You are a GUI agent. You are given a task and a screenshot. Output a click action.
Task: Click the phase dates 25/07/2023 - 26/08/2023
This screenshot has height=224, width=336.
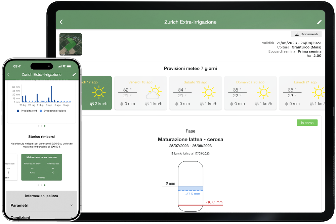coord(190,146)
